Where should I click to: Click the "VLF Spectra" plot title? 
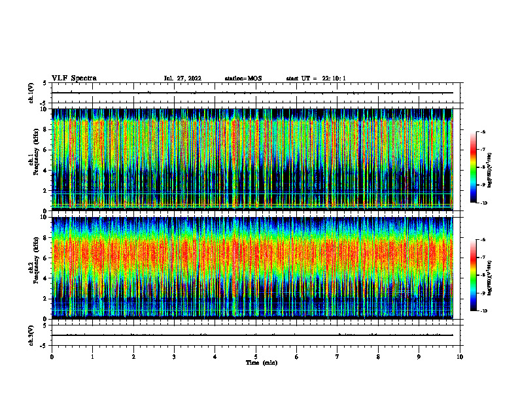(74, 78)
